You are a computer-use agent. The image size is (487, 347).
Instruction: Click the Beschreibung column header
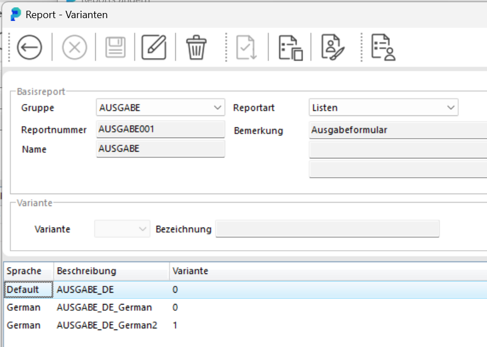click(111, 271)
